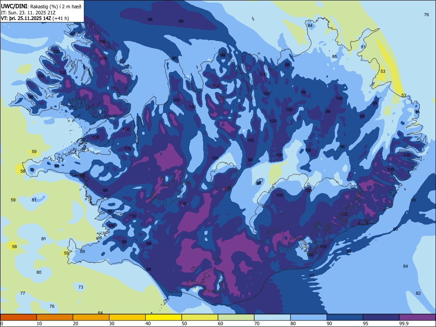Select the sky blue 80–90 legend swatch
Screen dimensions: 436x327
(x=309, y=317)
